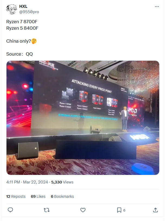Click the Ryzen 7 8700F tweet text
This screenshot has height=221, width=166.
[22, 22]
